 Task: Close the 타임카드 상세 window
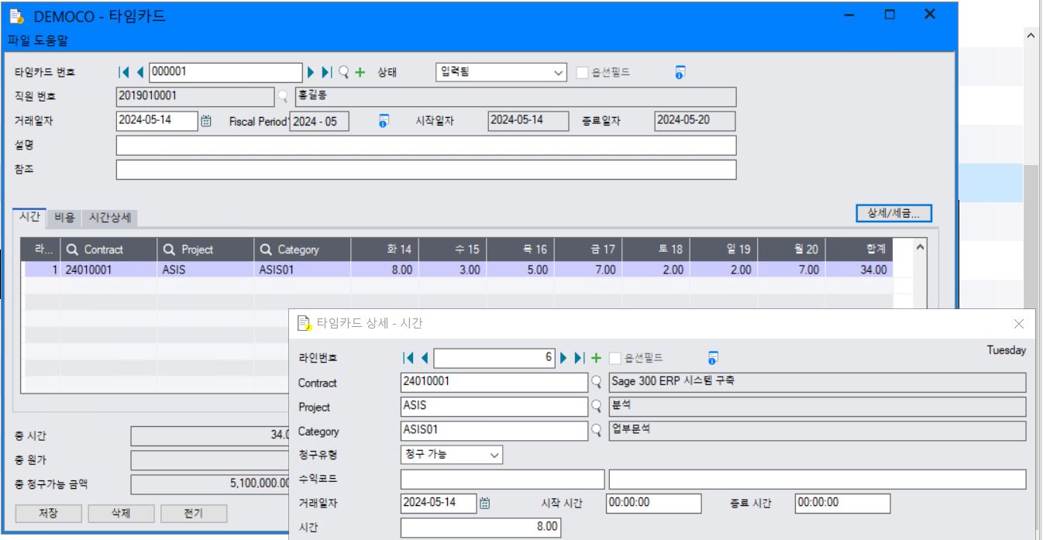[1019, 324]
